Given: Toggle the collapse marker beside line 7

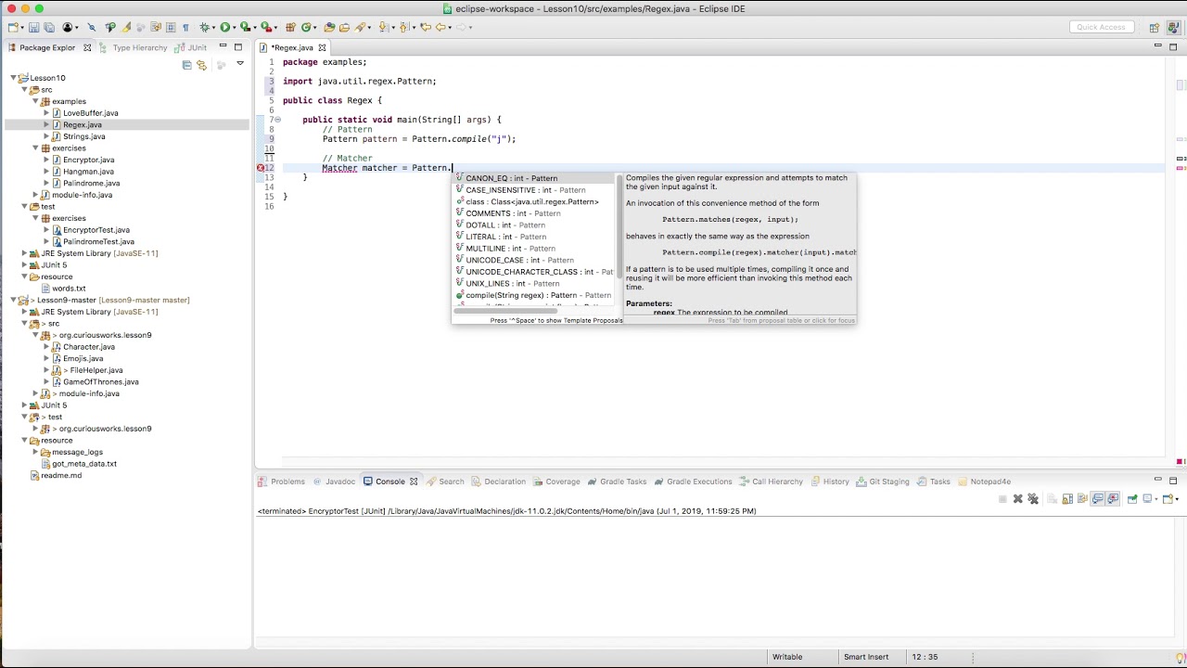Looking at the screenshot, I should [277, 120].
